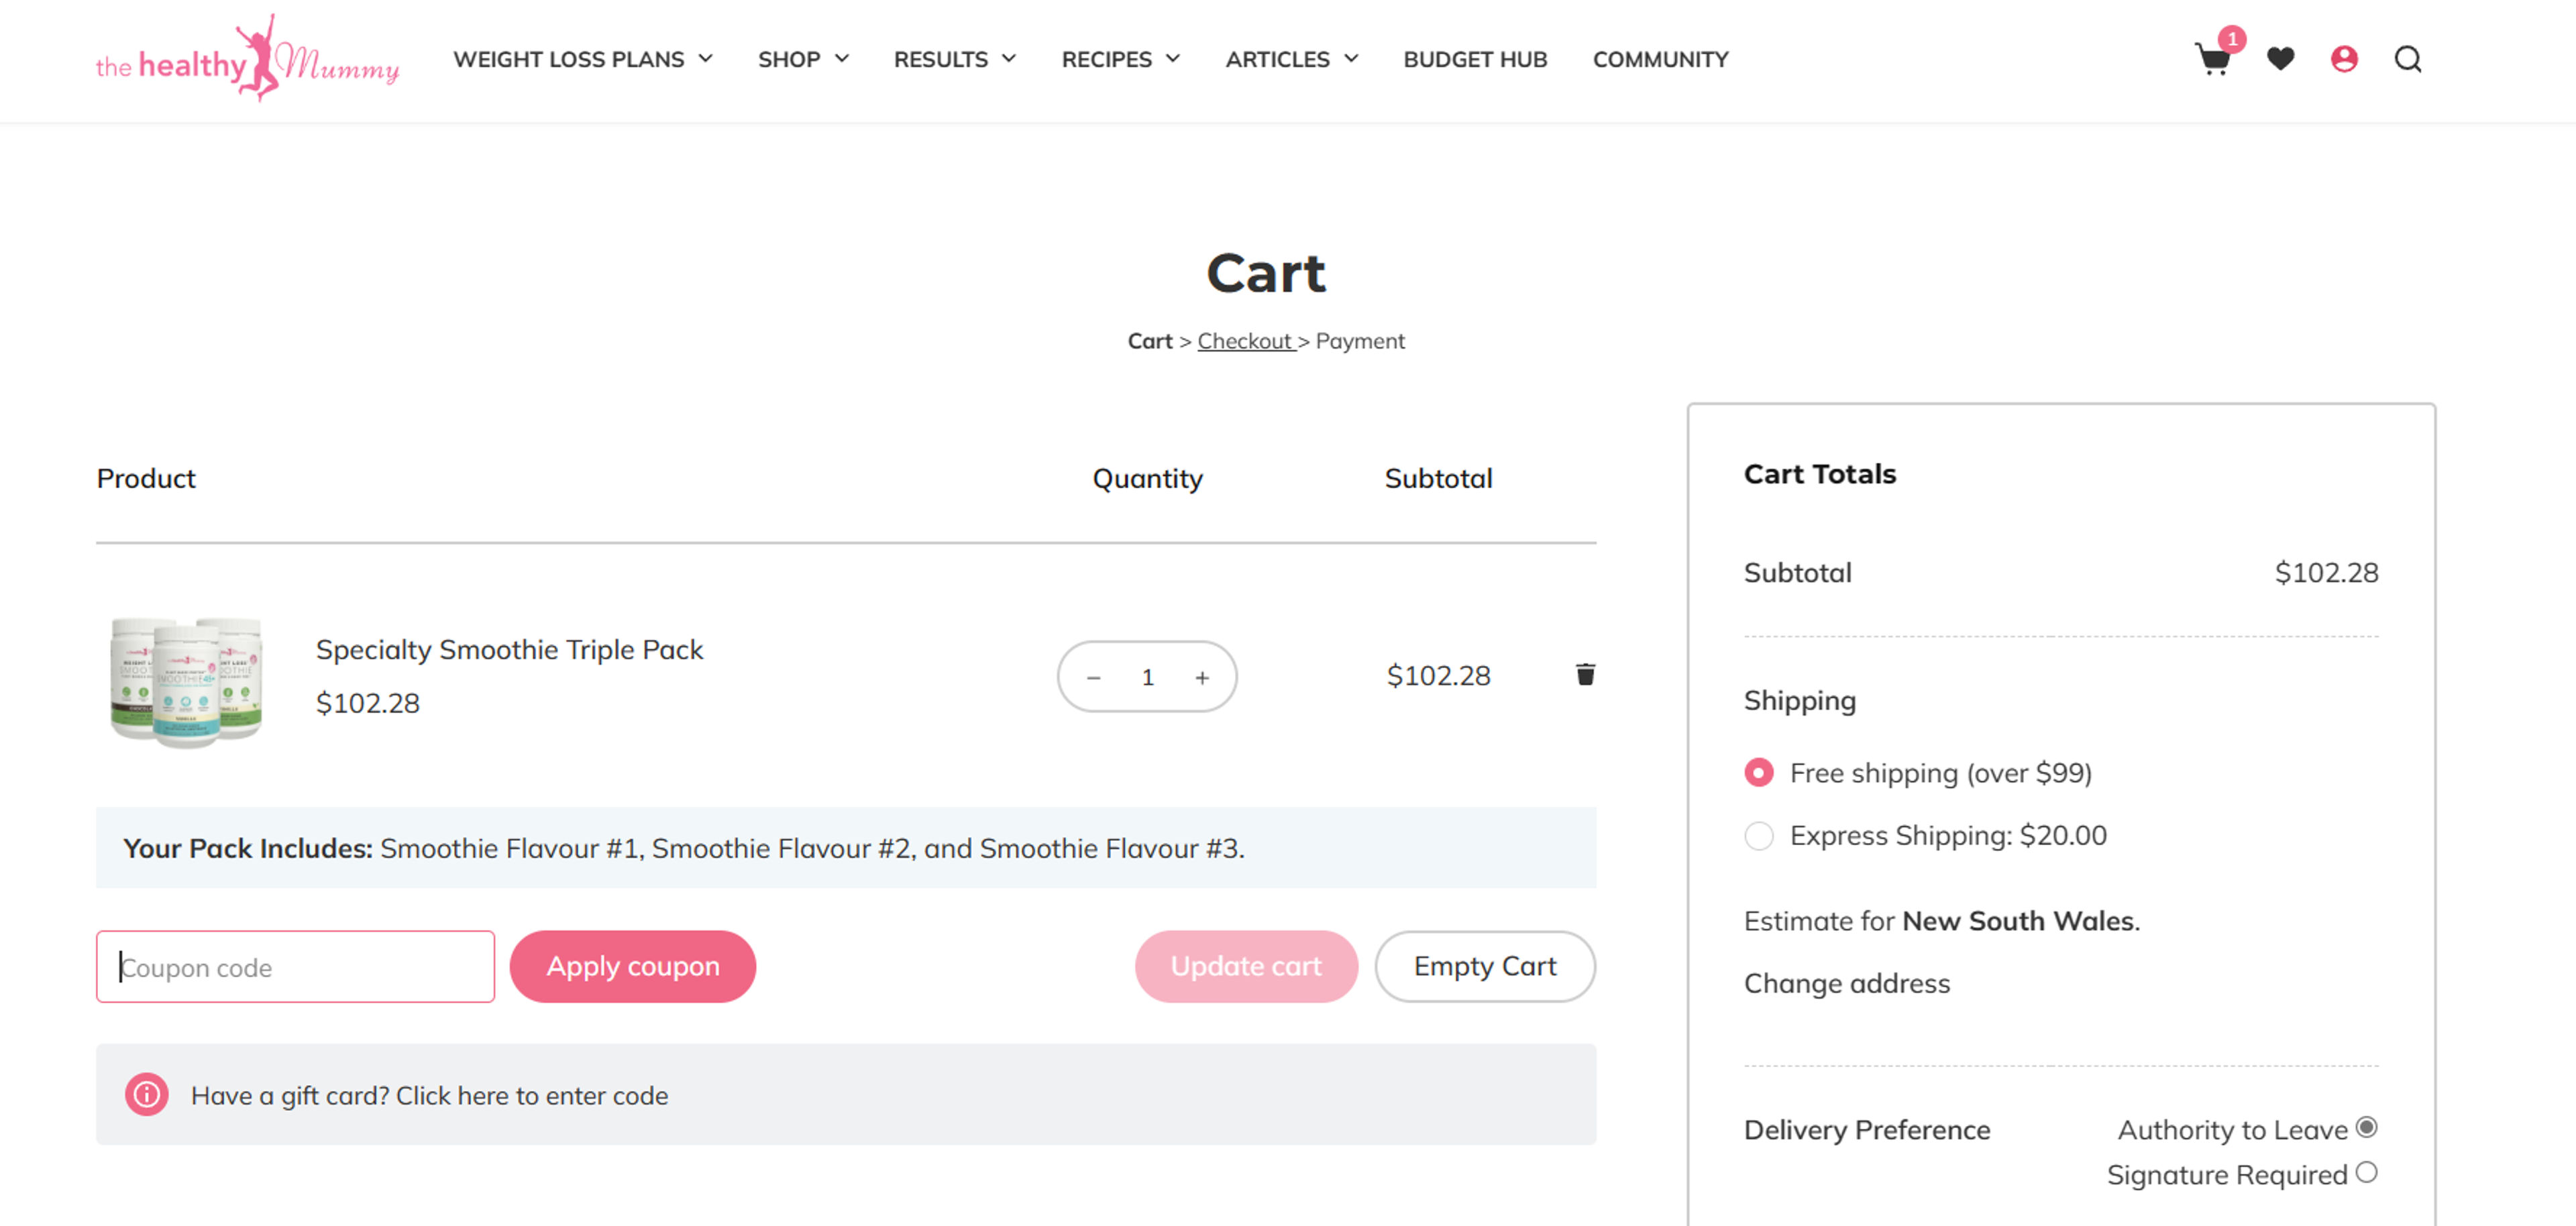
Task: Increase quantity with the plus button
Action: (x=1202, y=677)
